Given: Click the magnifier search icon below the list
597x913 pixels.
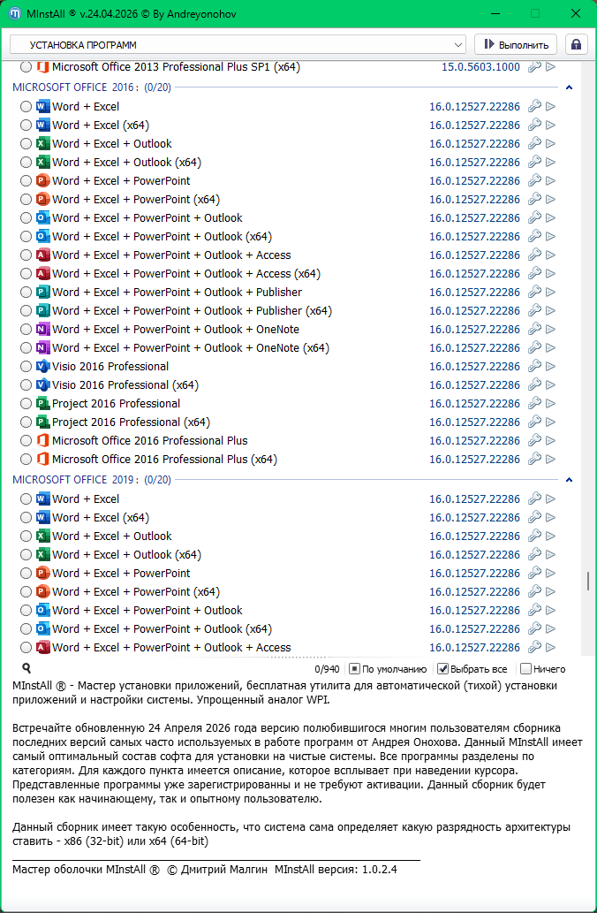Looking at the screenshot, I should (26, 669).
